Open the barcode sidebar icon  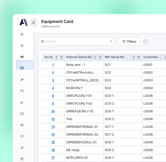22,57
